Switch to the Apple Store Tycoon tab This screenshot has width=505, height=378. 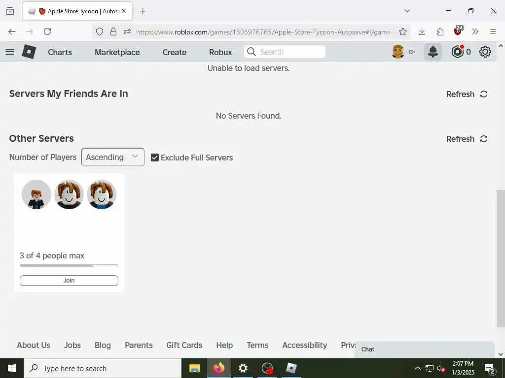(77, 11)
